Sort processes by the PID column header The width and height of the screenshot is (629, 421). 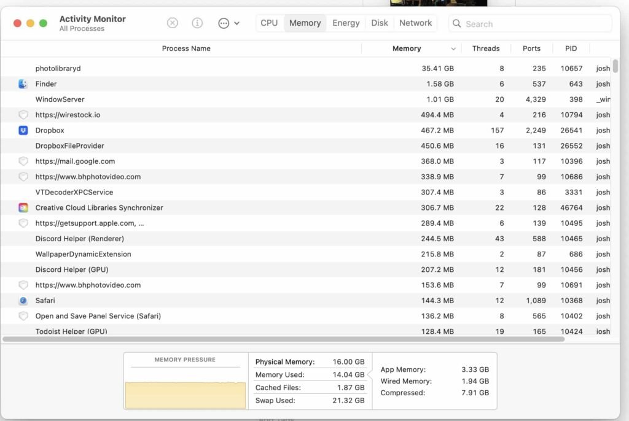coord(570,48)
